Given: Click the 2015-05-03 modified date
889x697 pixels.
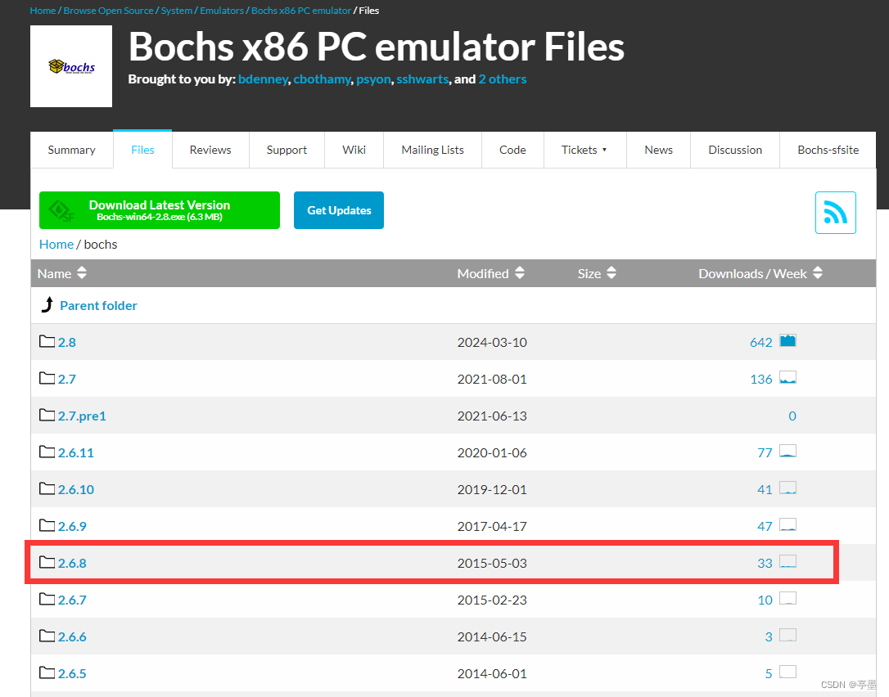Looking at the screenshot, I should (492, 563).
